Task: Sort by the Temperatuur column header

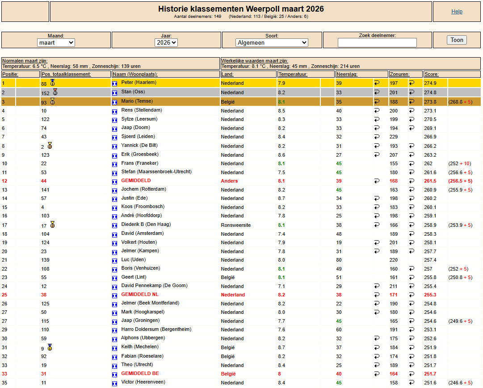Action: coord(293,74)
